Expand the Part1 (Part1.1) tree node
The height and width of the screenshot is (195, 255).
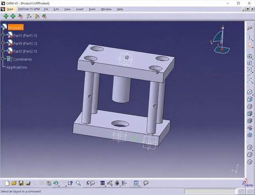3,35
